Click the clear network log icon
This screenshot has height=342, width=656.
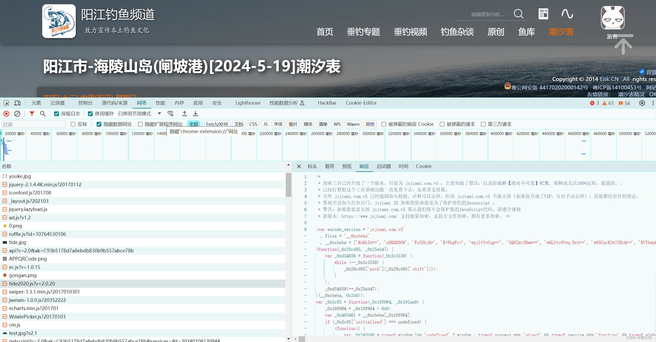pos(17,114)
